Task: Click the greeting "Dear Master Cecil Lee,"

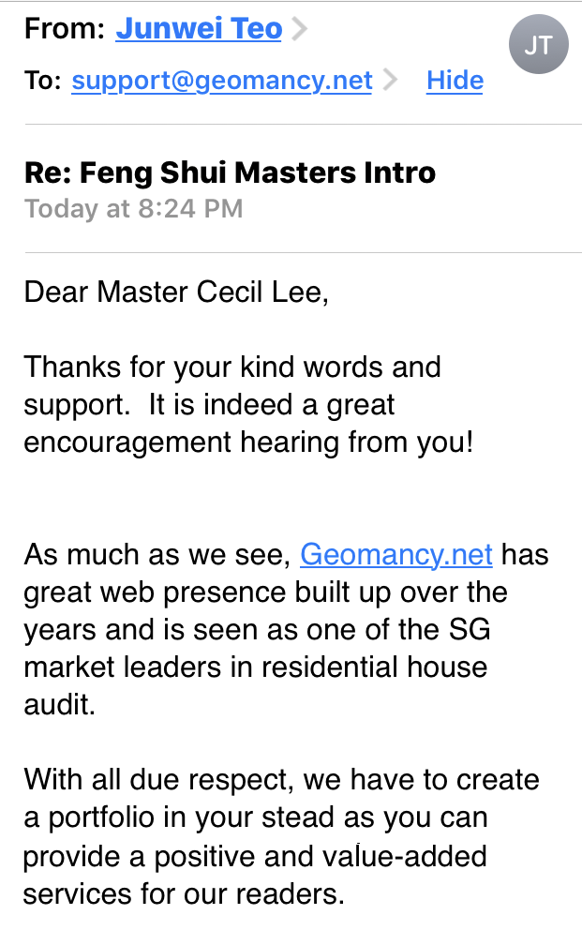Action: tap(177, 292)
